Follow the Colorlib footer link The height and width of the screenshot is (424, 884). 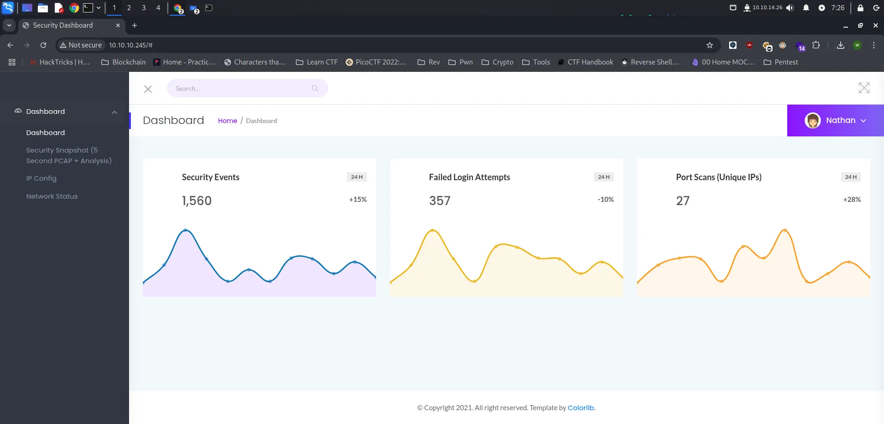click(580, 408)
